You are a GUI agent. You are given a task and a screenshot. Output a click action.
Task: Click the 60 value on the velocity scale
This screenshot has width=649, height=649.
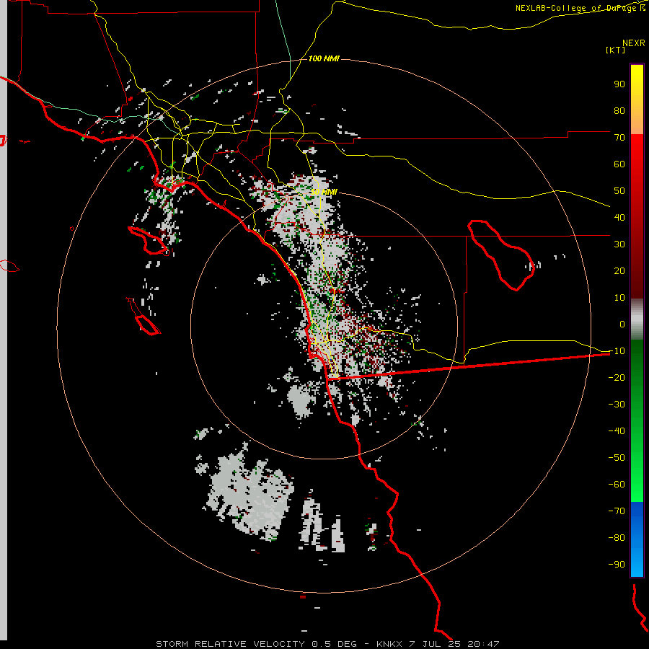click(x=619, y=164)
